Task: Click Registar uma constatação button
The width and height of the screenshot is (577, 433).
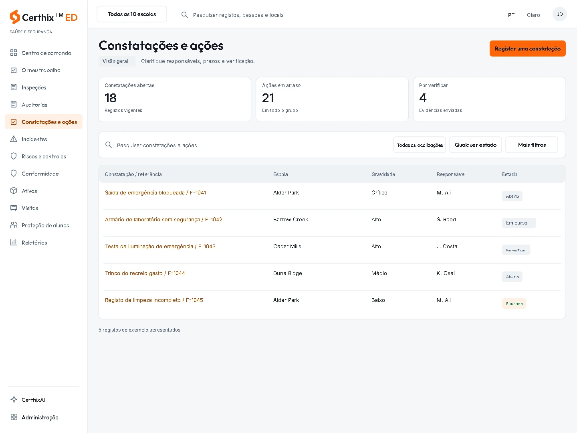Action: click(x=527, y=49)
